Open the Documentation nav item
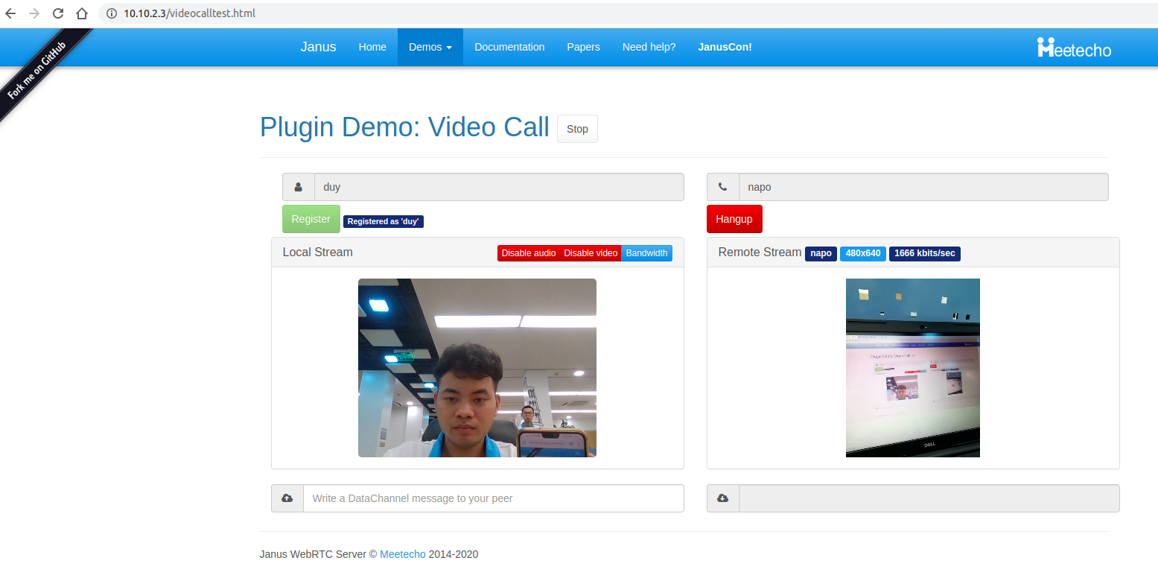 pyautogui.click(x=509, y=47)
